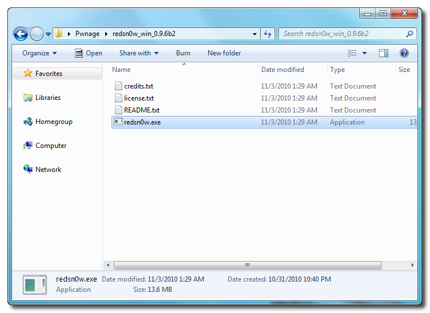Select the license.txt file
This screenshot has width=430, height=313.
(139, 98)
